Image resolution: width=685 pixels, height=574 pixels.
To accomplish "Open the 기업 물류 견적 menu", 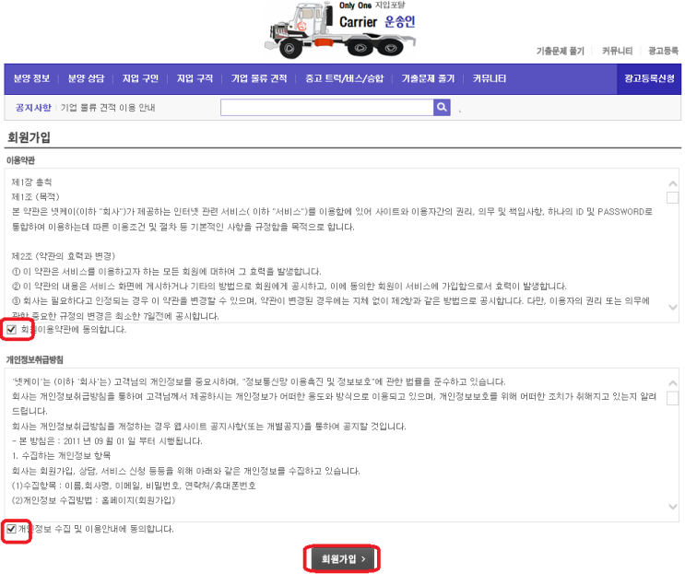I will click(x=259, y=78).
